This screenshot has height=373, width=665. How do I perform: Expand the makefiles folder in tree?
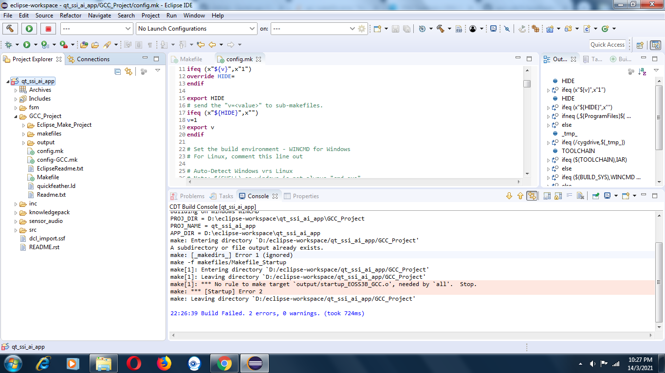[23, 134]
